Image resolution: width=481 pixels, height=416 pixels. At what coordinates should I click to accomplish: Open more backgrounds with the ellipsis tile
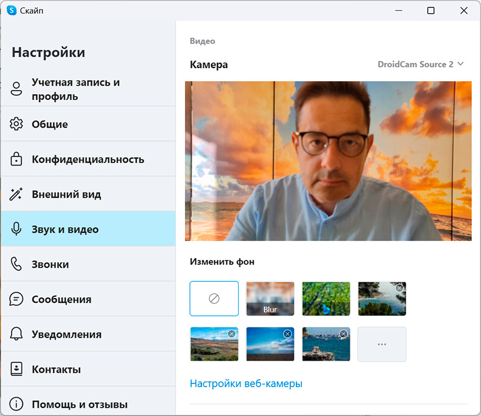coord(382,344)
